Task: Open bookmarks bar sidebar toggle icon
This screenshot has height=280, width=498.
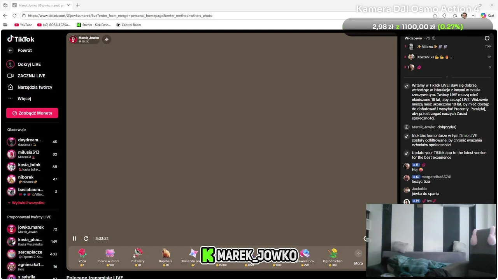Action: (5, 25)
